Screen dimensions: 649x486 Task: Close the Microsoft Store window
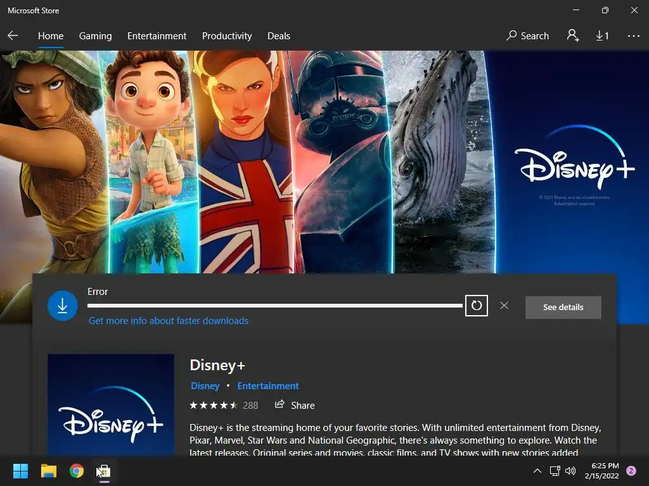(634, 10)
